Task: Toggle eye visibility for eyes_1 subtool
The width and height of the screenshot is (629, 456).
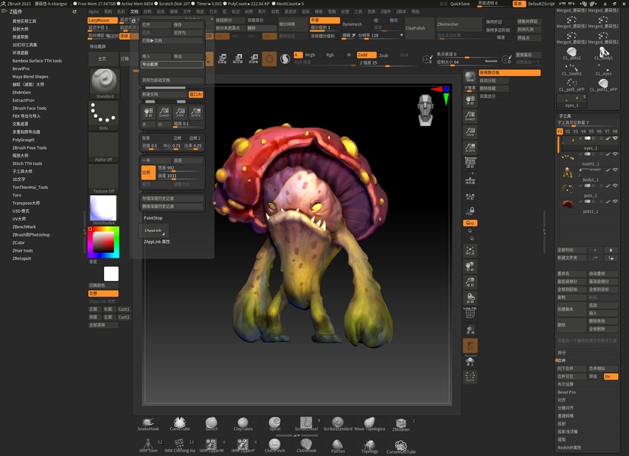Action: (x=615, y=138)
